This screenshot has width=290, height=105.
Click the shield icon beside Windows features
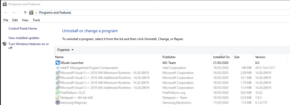pyautogui.click(x=5, y=44)
